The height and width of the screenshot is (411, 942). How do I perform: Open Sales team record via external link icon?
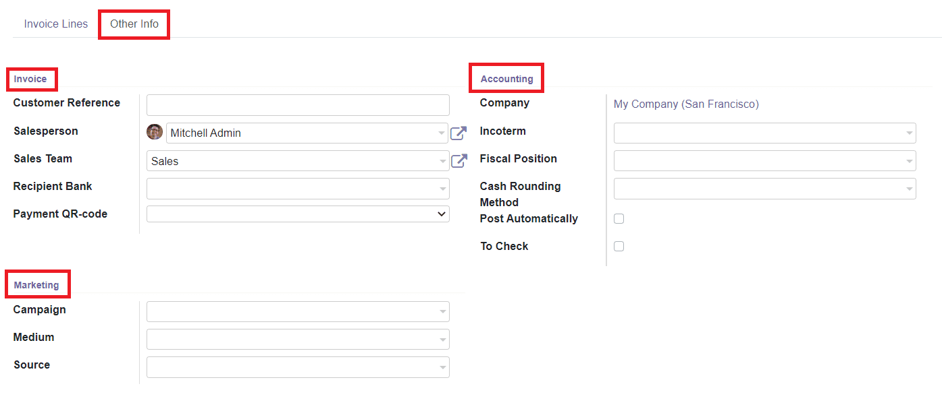[x=460, y=160]
